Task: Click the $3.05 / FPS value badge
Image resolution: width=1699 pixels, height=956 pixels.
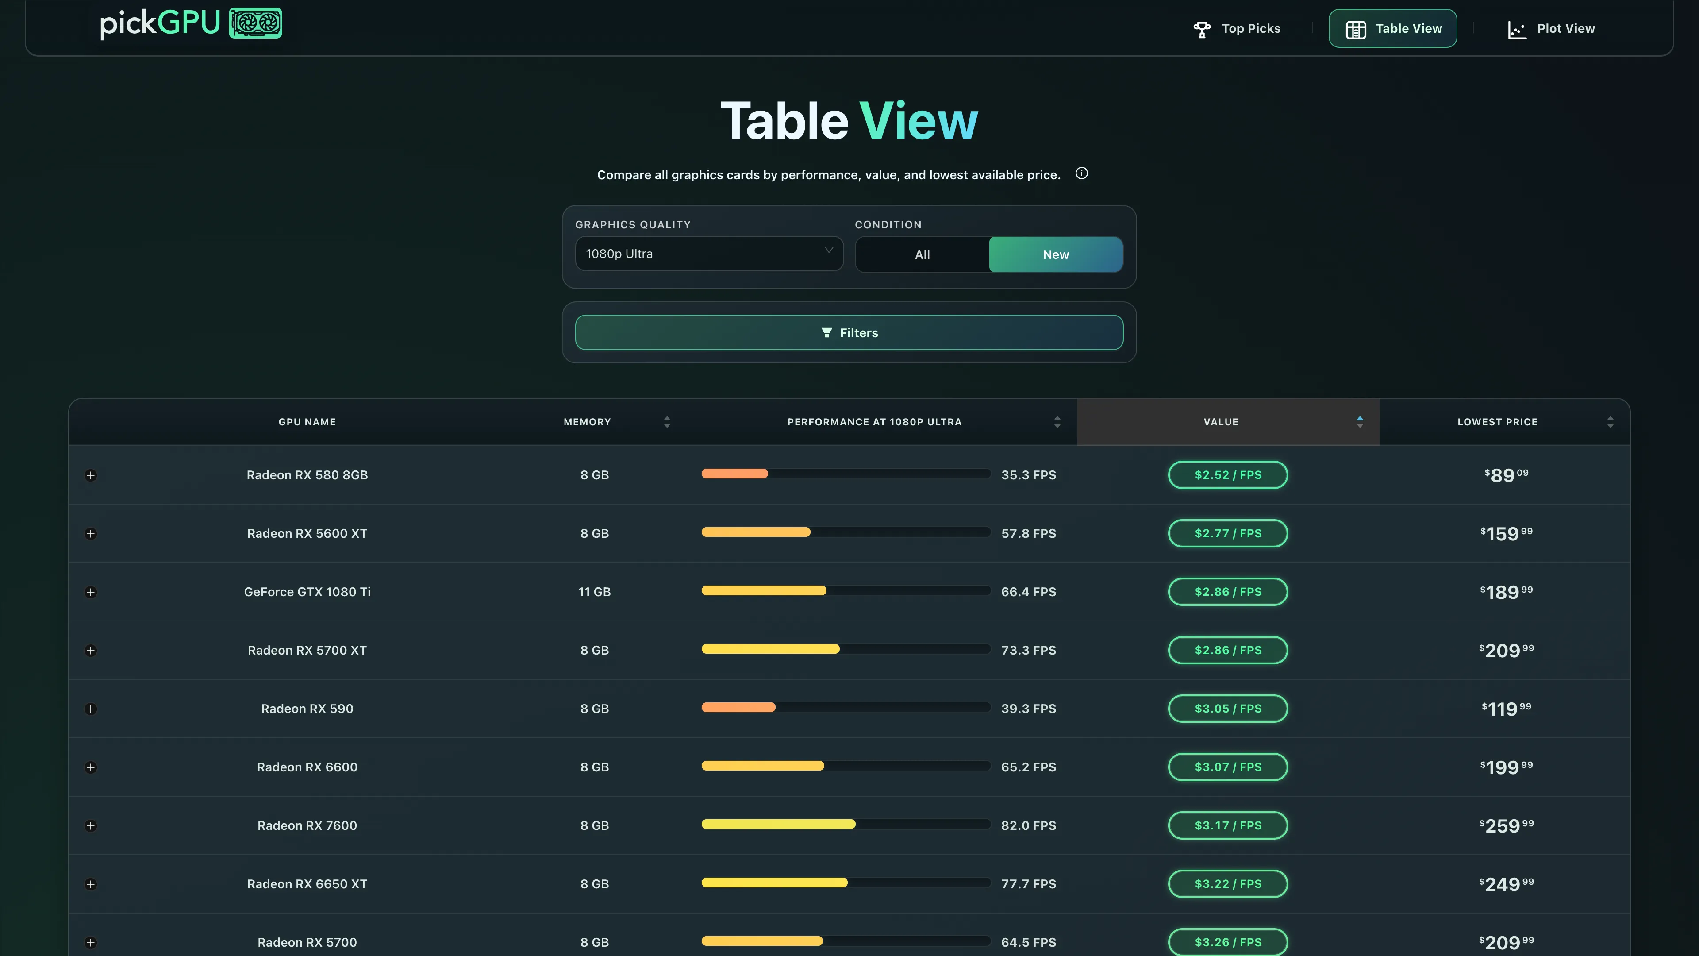Action: click(x=1228, y=709)
